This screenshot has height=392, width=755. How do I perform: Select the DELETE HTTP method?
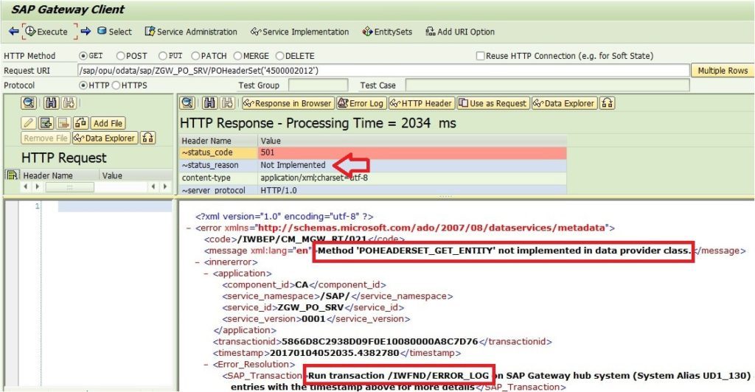(x=279, y=56)
